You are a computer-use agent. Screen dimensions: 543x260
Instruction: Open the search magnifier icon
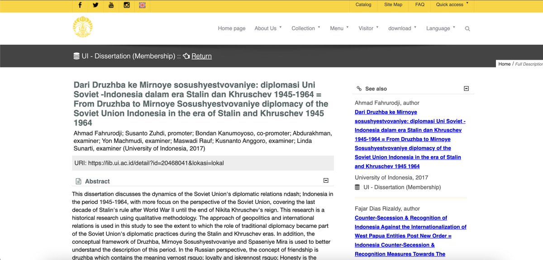[x=467, y=28]
